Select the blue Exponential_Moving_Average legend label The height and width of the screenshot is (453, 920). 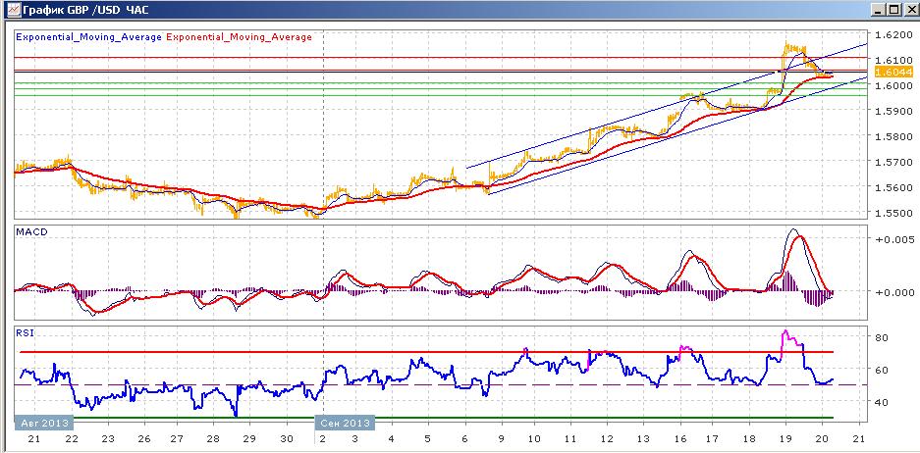tap(89, 37)
